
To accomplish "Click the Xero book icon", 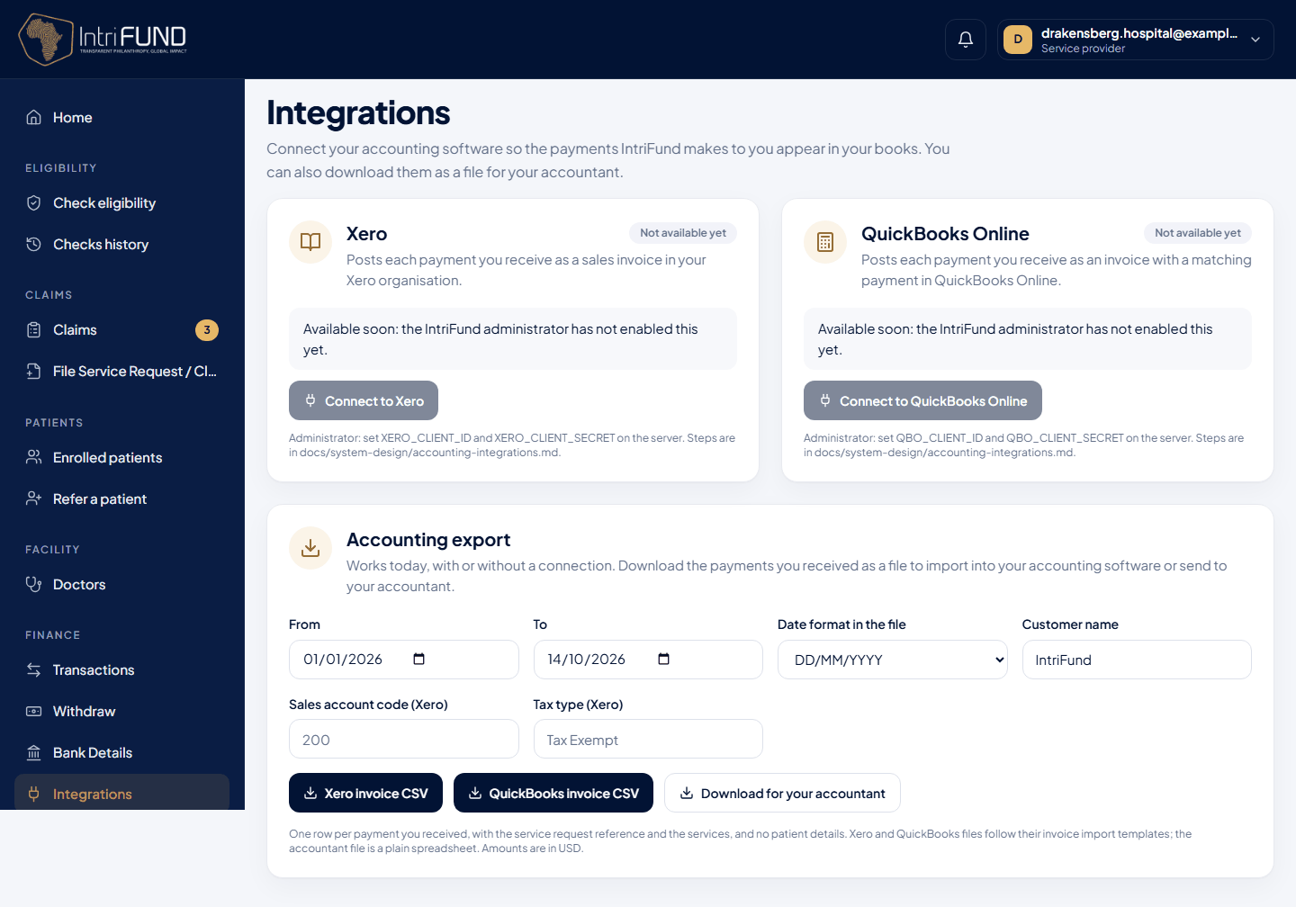I will tap(310, 242).
